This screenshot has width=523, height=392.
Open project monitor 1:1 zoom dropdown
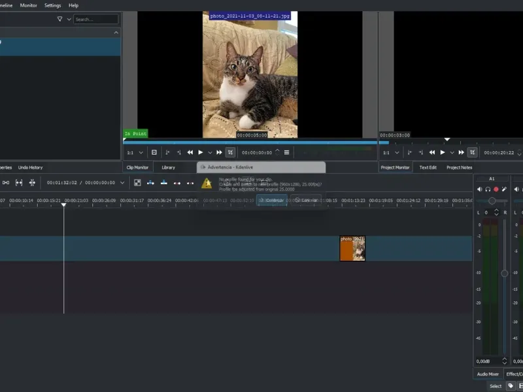pos(391,153)
